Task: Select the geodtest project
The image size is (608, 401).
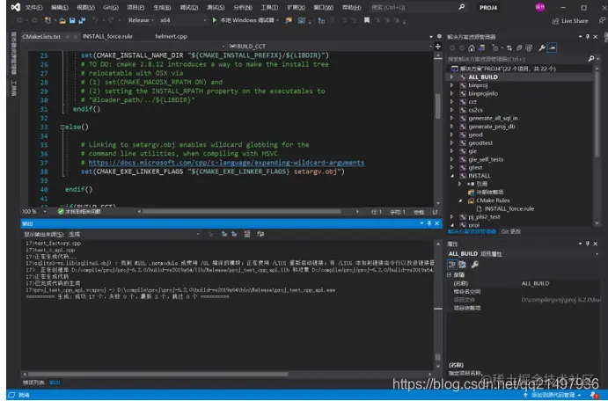Action: (x=480, y=143)
